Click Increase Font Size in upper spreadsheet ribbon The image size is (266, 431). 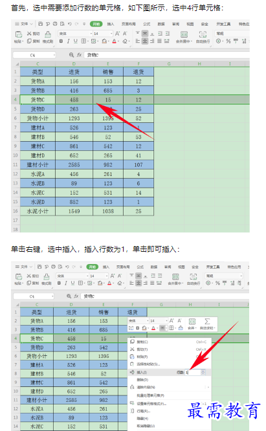click(117, 34)
